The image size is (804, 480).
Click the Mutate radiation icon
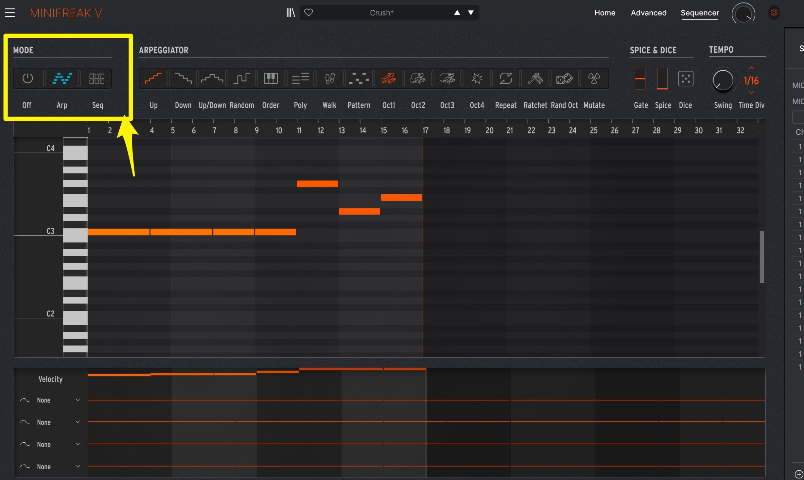pos(594,78)
